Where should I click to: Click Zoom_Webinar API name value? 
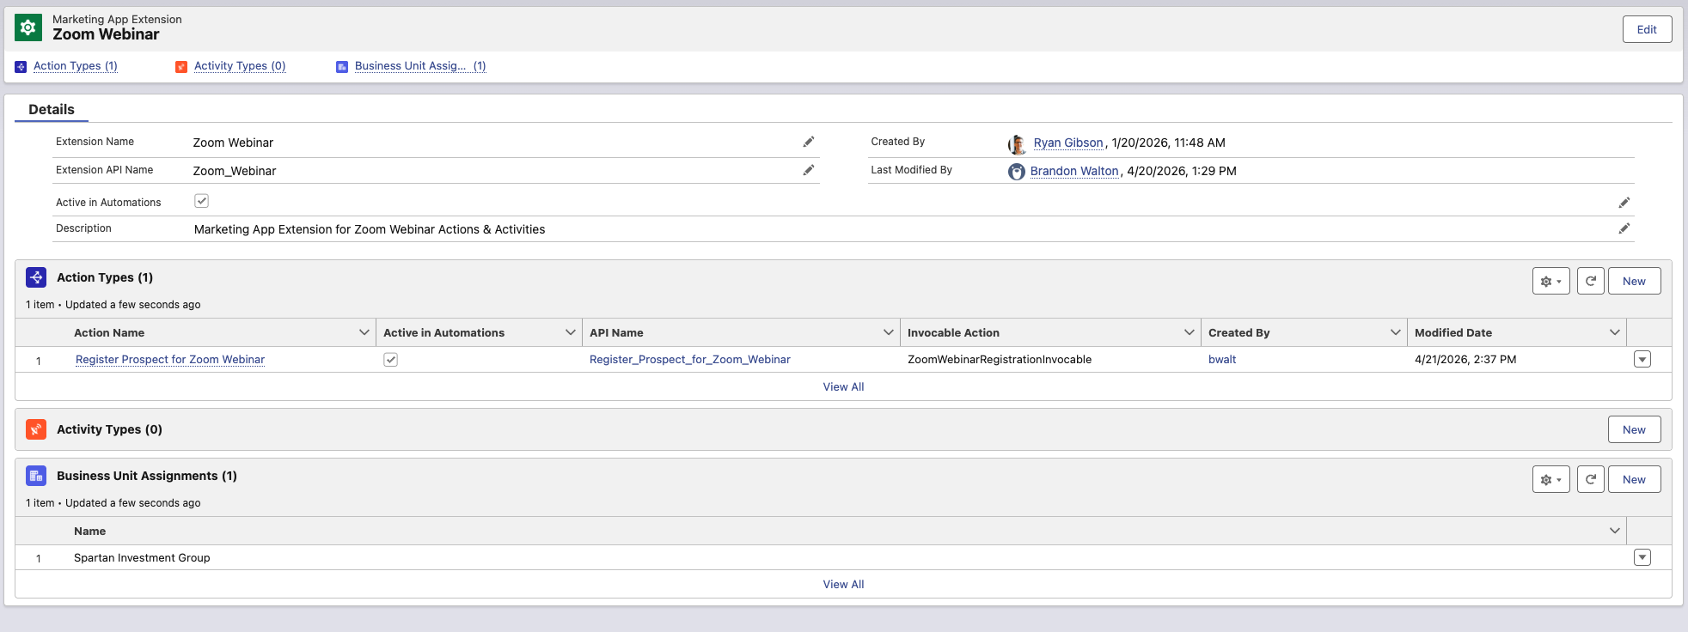click(x=235, y=171)
